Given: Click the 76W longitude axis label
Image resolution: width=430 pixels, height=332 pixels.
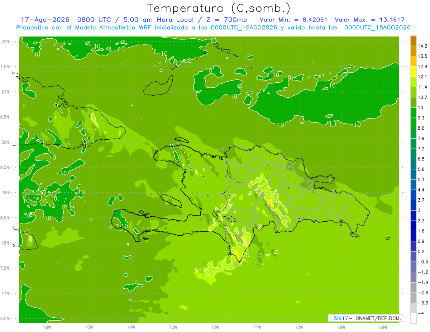Looking at the screenshot, I should pos(47,327).
